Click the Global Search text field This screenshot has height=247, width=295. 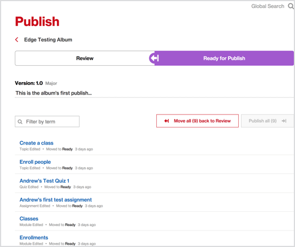pyautogui.click(x=268, y=6)
